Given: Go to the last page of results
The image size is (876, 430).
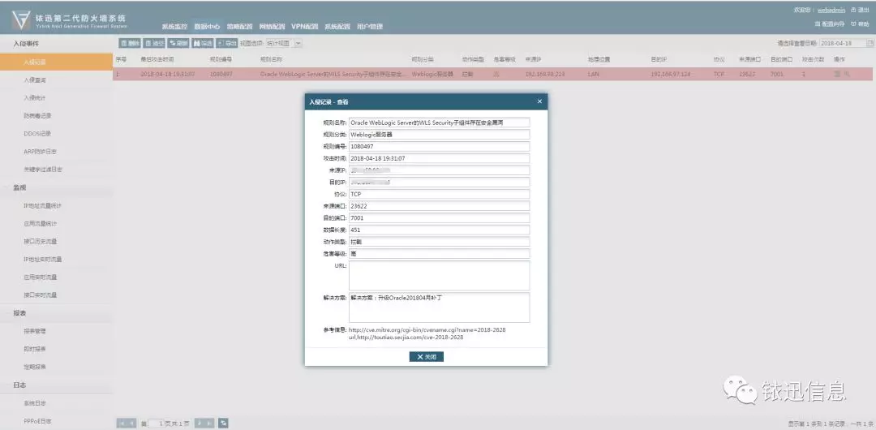Looking at the screenshot, I should (x=210, y=424).
